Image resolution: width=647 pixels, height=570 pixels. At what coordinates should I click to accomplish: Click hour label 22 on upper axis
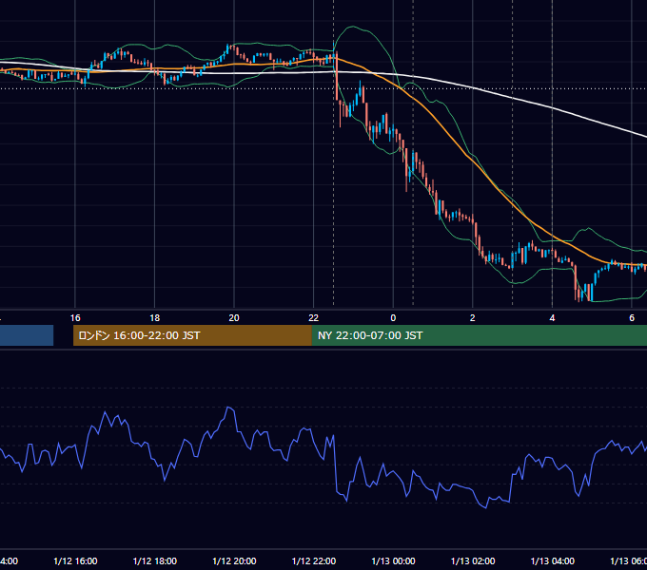pyautogui.click(x=314, y=318)
